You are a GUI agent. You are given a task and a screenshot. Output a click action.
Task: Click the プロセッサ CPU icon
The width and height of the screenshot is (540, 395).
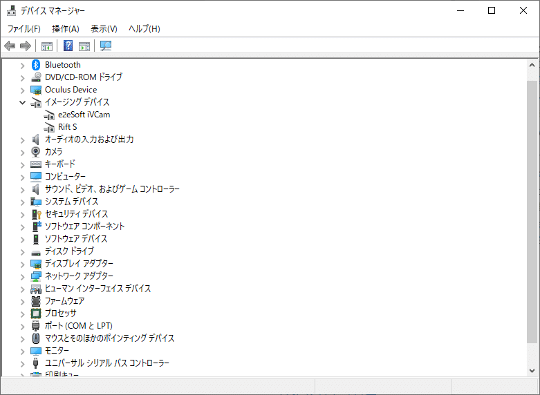36,314
